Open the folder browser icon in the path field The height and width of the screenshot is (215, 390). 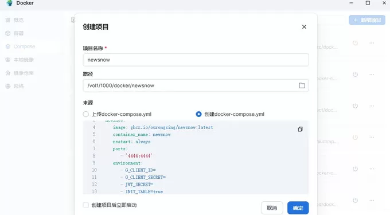pyautogui.click(x=302, y=85)
